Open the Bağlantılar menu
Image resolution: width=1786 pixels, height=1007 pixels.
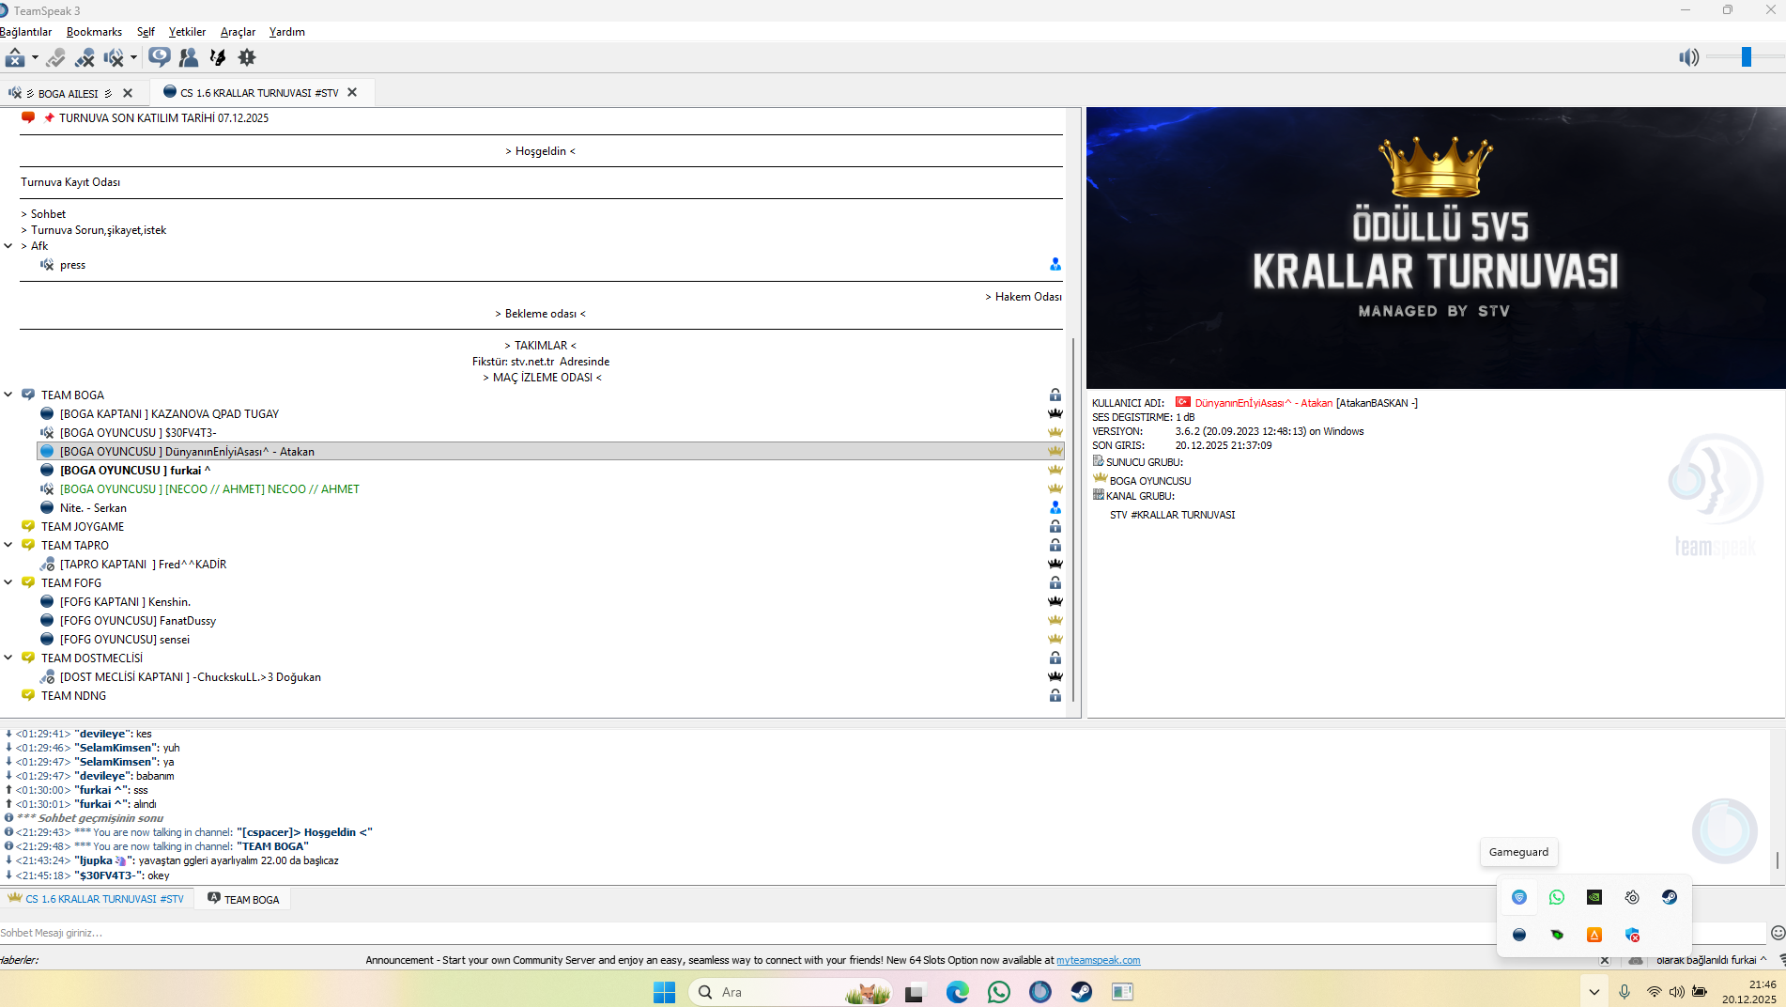25,32
